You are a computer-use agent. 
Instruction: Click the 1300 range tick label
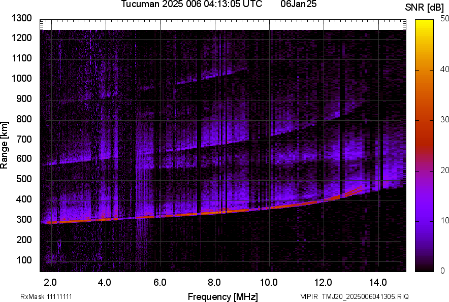tap(21, 19)
